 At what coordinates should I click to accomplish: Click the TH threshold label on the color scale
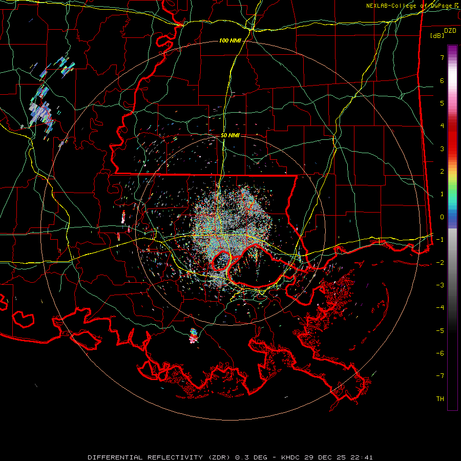(440, 399)
